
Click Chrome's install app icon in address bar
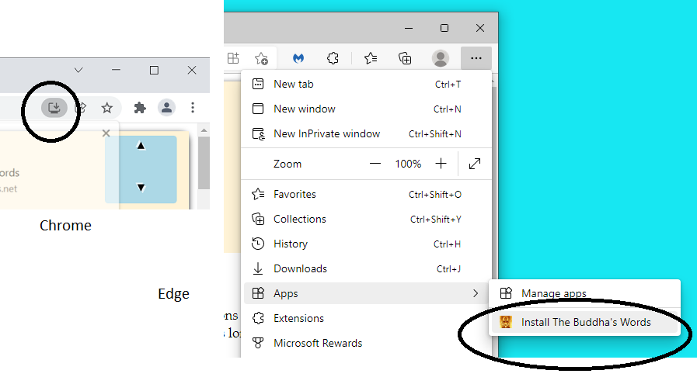[x=54, y=107]
